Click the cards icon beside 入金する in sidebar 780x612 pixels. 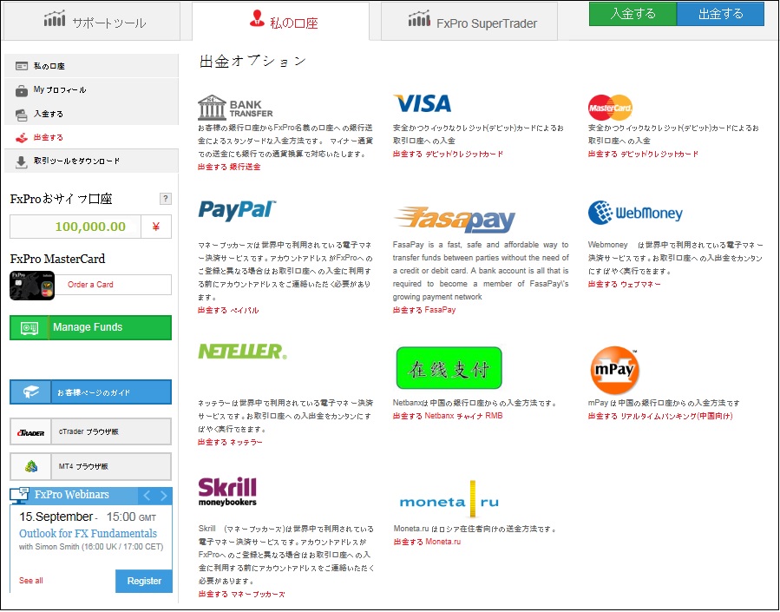pos(22,115)
